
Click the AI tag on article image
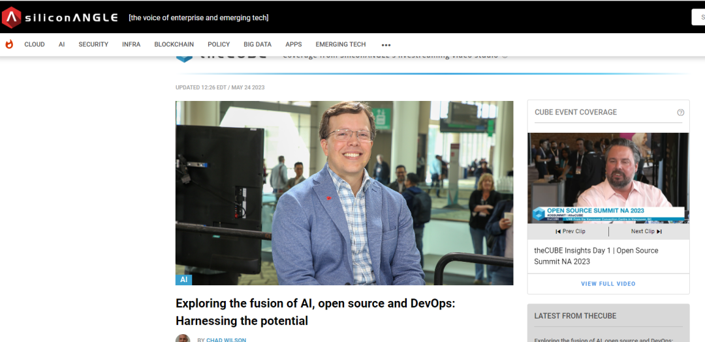pyautogui.click(x=184, y=279)
